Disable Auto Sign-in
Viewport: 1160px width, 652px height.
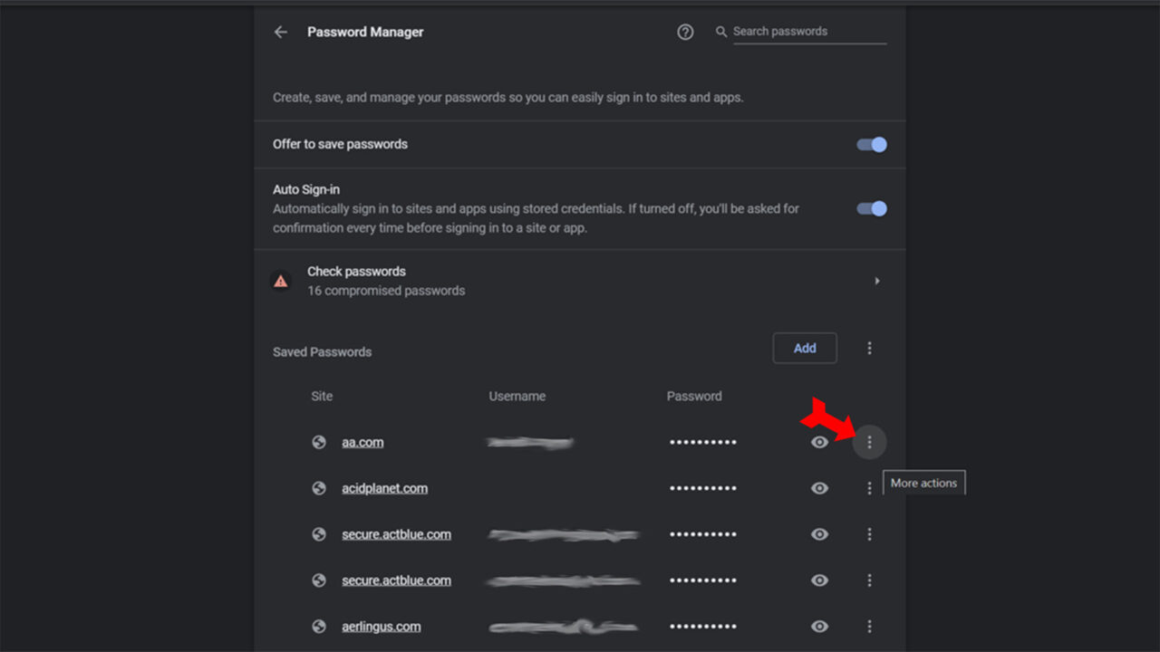(x=870, y=208)
